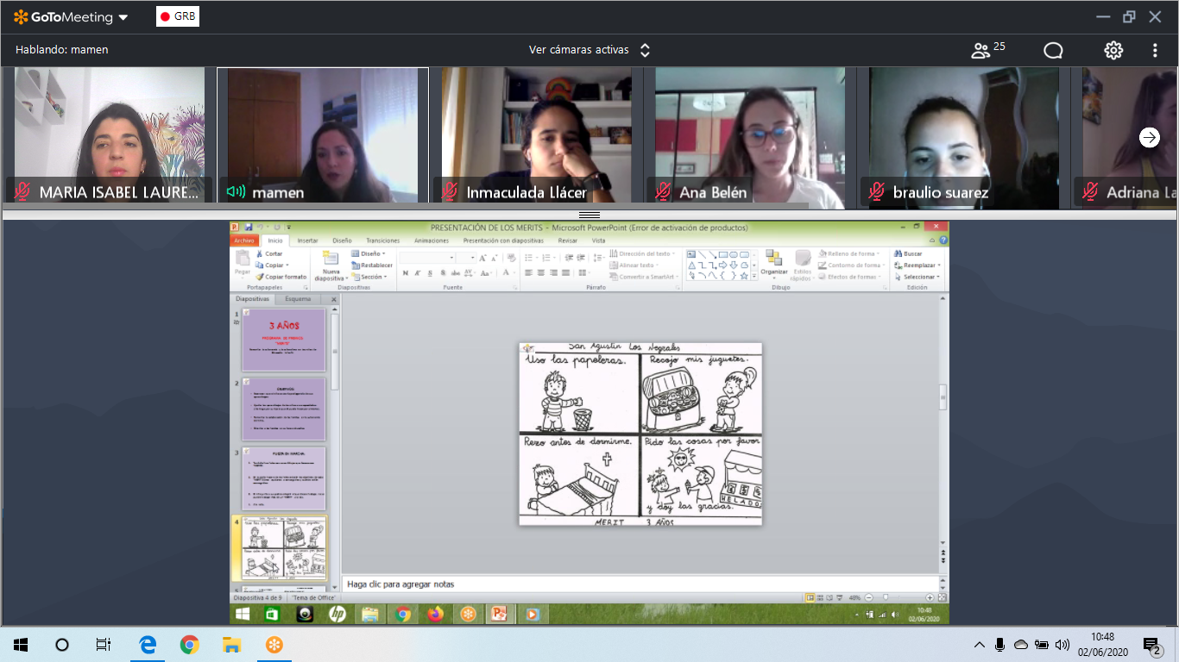Click Firefox icon in the shared screen taskbar
This screenshot has height=662, width=1179.
click(x=435, y=615)
